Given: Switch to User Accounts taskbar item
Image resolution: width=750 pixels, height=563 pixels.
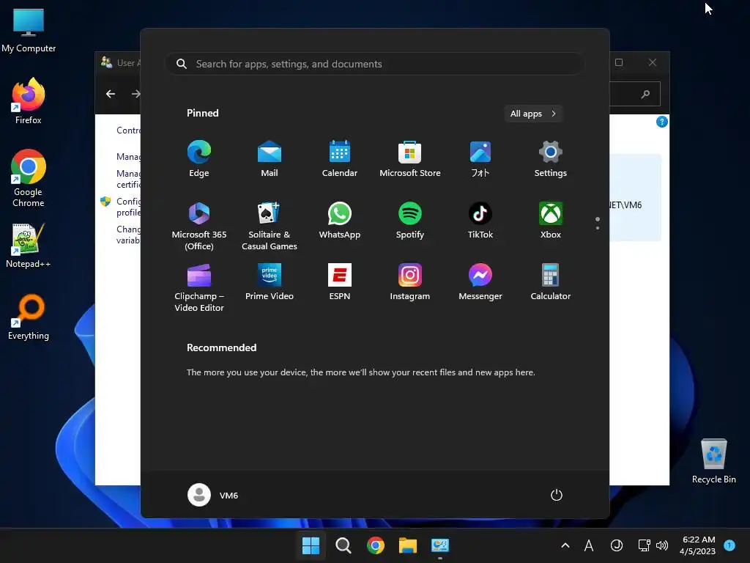Looking at the screenshot, I should pyautogui.click(x=440, y=545).
